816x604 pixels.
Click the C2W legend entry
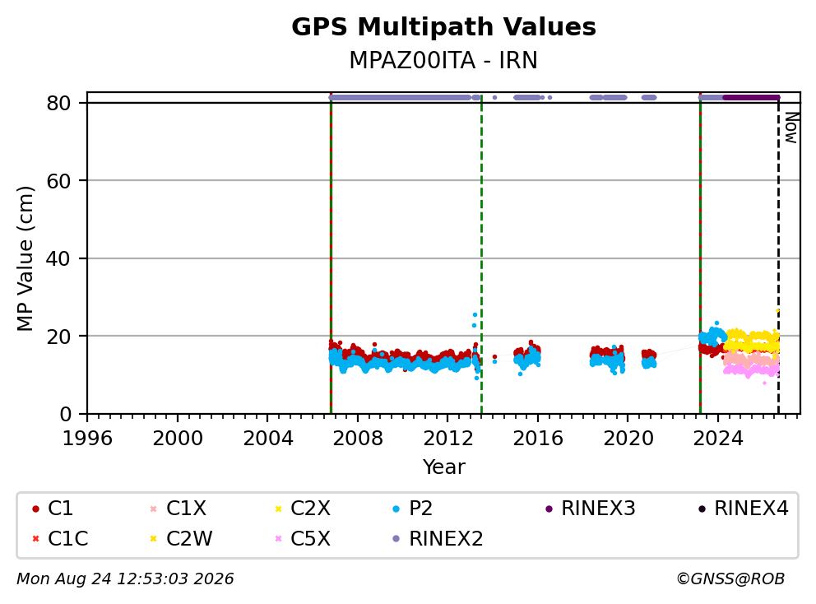pyautogui.click(x=181, y=538)
